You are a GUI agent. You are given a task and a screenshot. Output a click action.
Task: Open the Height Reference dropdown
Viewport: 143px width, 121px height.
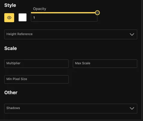(71, 34)
